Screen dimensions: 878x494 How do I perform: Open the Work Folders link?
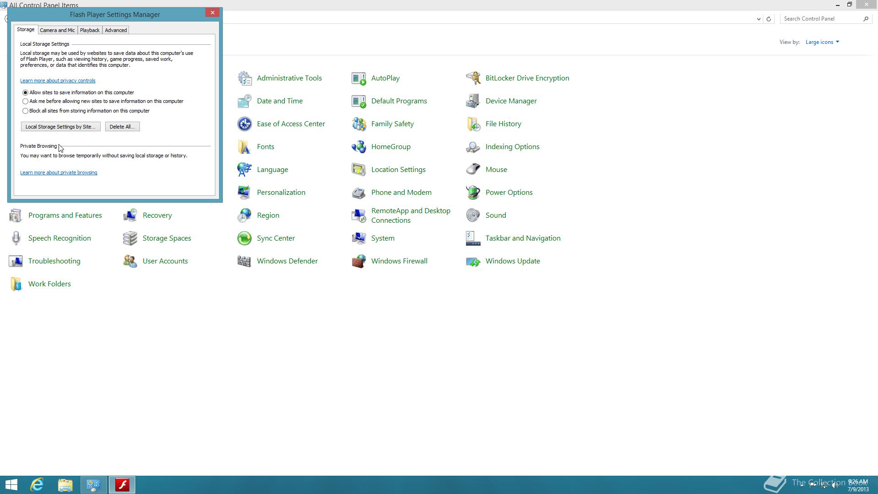tap(49, 284)
